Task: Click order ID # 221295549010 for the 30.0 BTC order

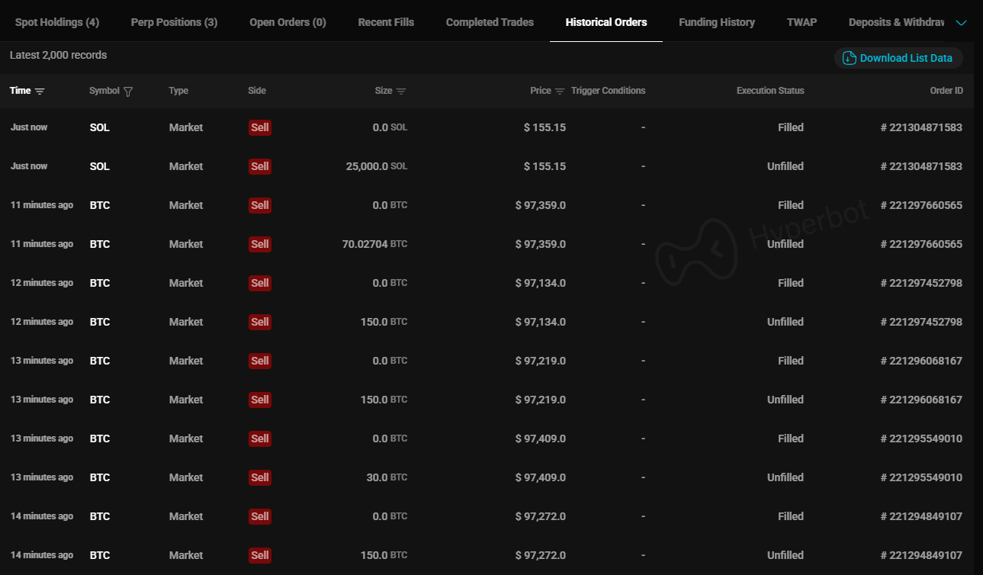Action: [x=921, y=477]
